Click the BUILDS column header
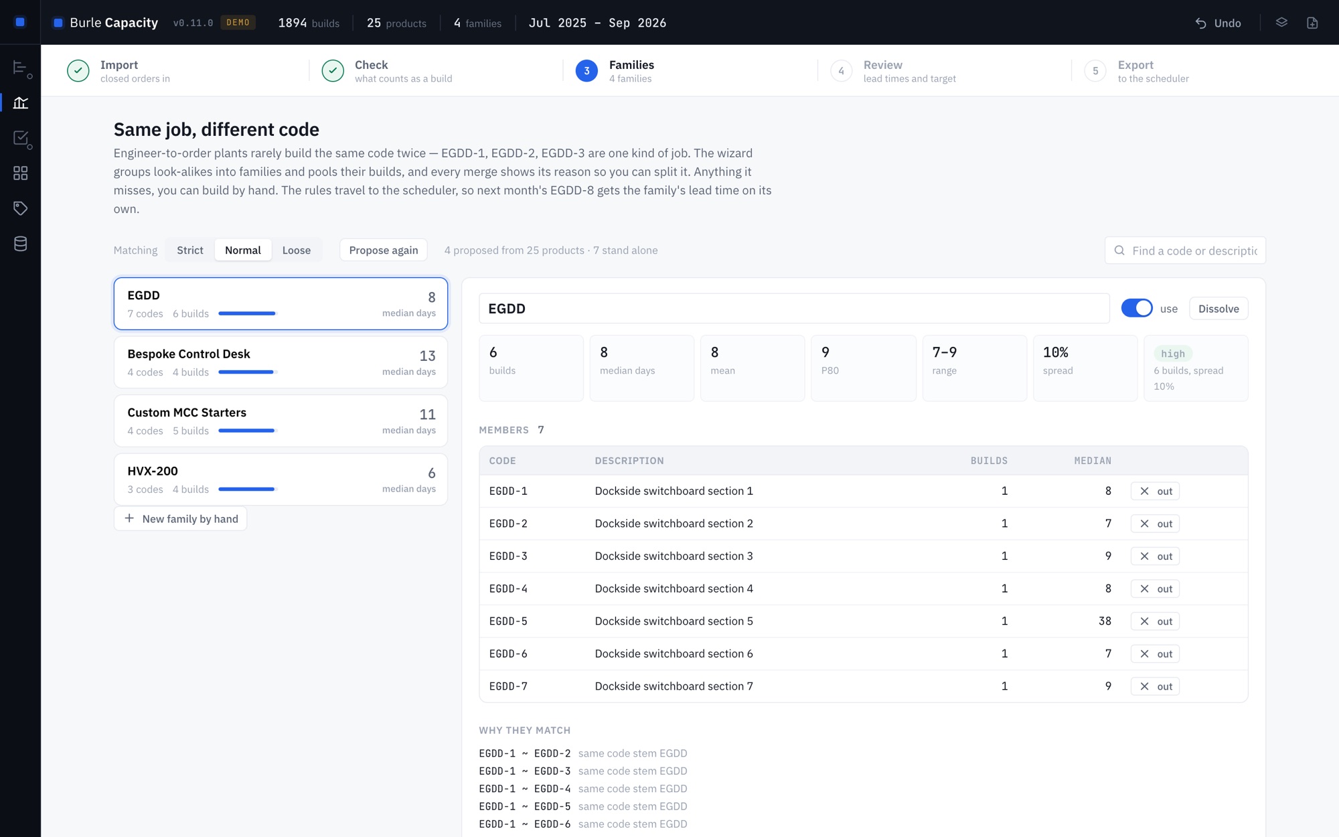This screenshot has width=1339, height=837. [x=989, y=461]
